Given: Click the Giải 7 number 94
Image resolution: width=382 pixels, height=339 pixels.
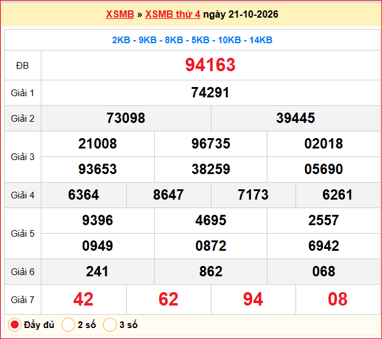Looking at the screenshot, I should (253, 299).
